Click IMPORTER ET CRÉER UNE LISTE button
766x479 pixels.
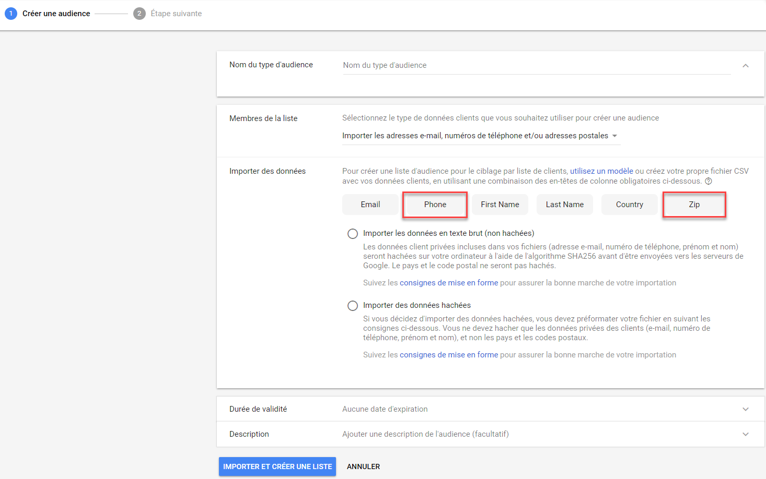click(x=277, y=466)
